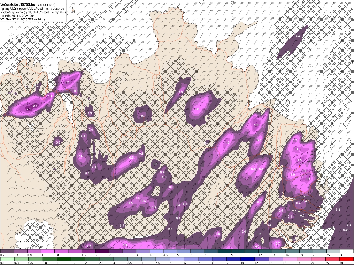Click the 'slydda/snjókoma' legend description line
The height and width of the screenshot is (265, 354).
(x=33, y=12)
